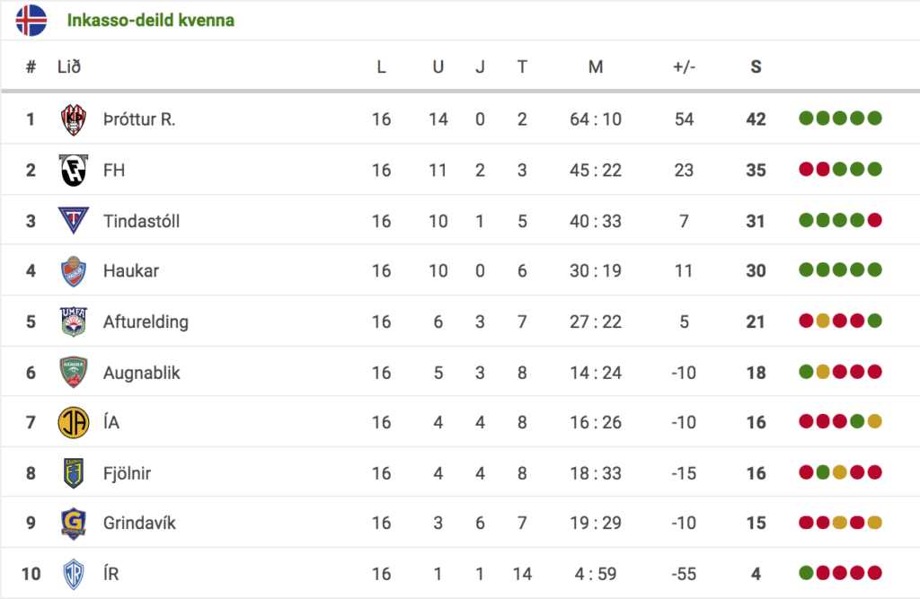Sort by the M goals column header
Screen dimensions: 920x599
(596, 66)
